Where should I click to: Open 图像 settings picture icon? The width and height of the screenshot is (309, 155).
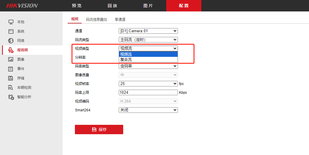pyautogui.click(x=11, y=59)
